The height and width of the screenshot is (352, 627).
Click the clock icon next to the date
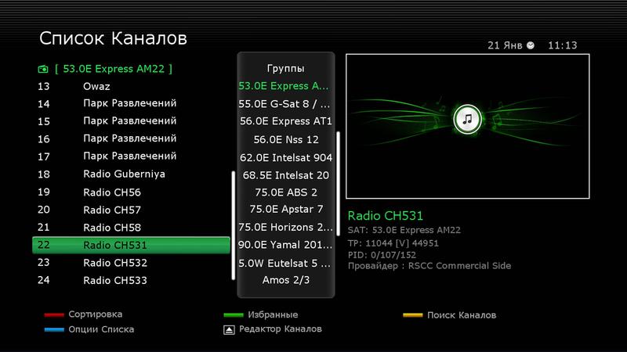tap(531, 45)
